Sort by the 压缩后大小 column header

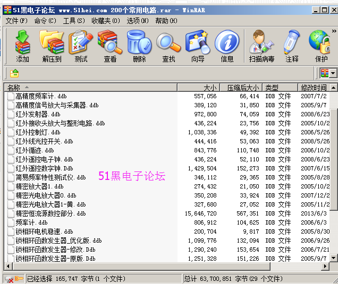pos(241,88)
